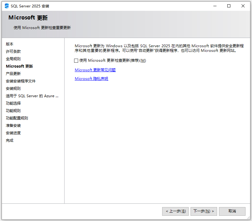The image size is (252, 221).
Task: Click the 使用 Microsoft 更新检查重要更新 subtitle
Action: (42, 28)
